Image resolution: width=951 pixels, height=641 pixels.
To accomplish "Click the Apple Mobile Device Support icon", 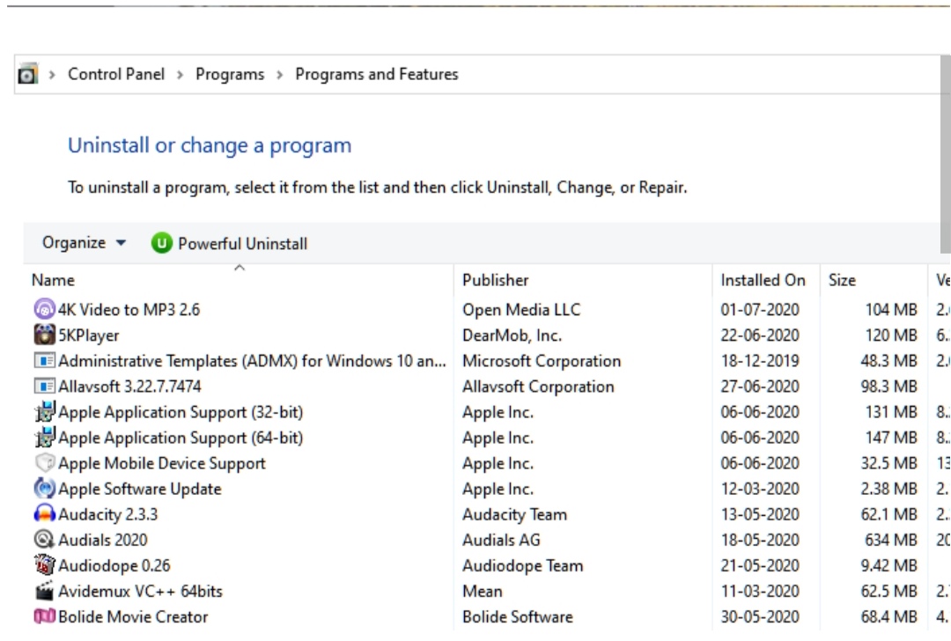I will point(44,463).
